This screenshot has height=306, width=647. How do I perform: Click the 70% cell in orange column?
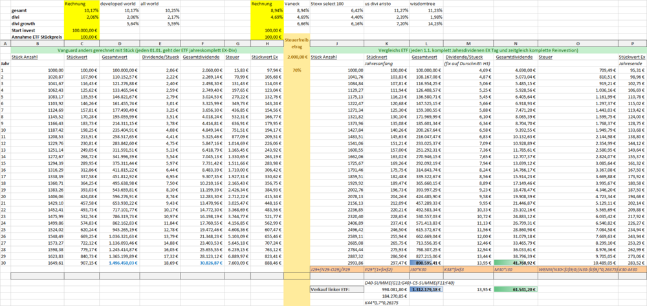(296, 70)
